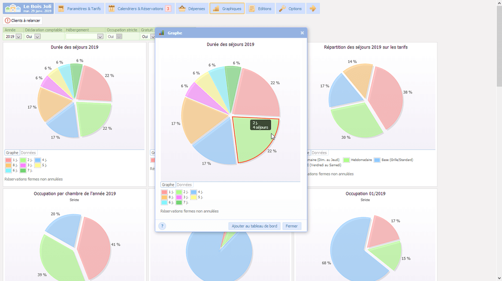Screen dimensions: 502x281
Task: Expand the Gratuit dropdown
Action: point(151,37)
